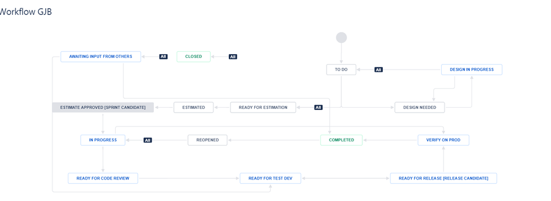Select the Design Needed status node
The image size is (551, 201).
[x=420, y=107]
